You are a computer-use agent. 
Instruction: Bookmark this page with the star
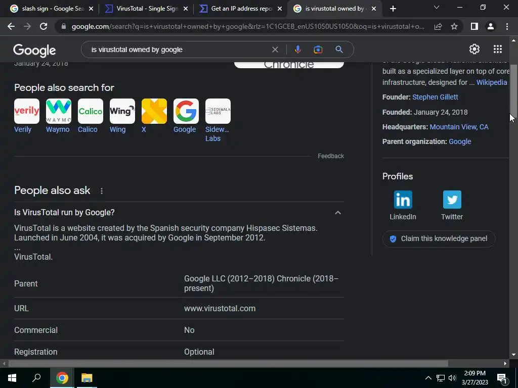tap(454, 26)
